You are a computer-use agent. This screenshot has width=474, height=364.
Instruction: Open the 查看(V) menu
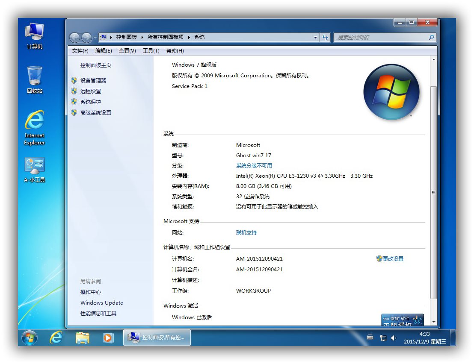[x=127, y=51]
